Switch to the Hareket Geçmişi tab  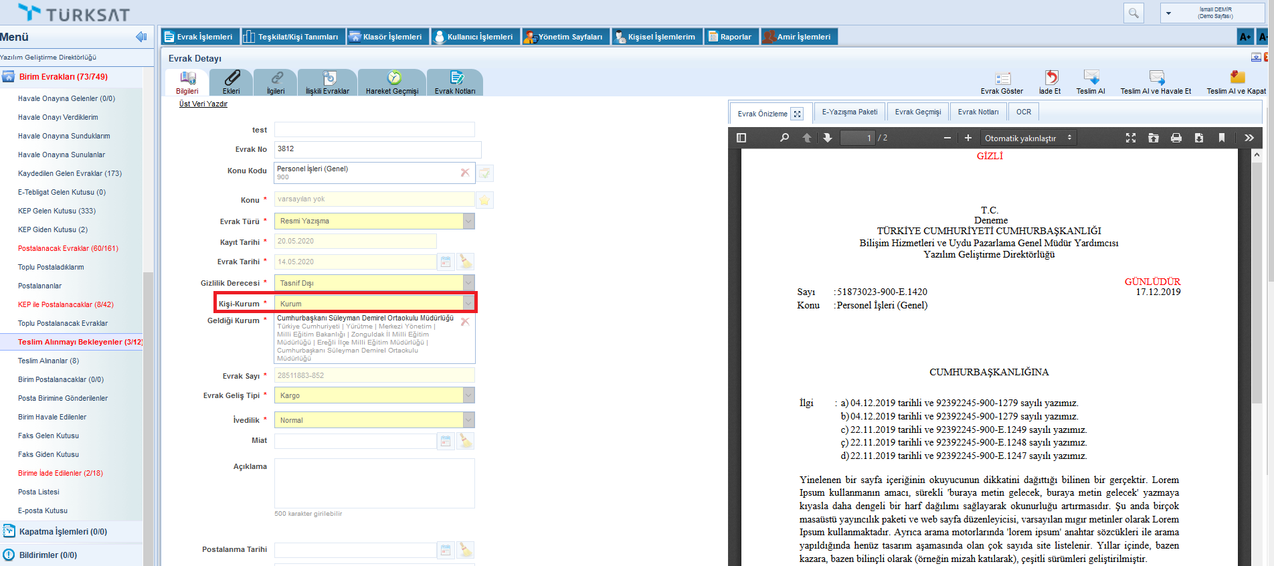(x=391, y=83)
